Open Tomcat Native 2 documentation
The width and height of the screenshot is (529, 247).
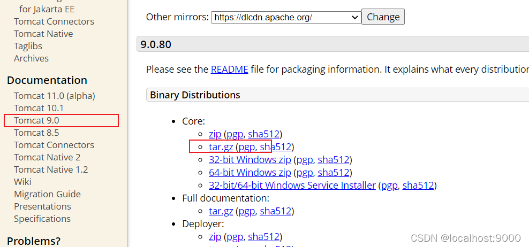pos(47,157)
